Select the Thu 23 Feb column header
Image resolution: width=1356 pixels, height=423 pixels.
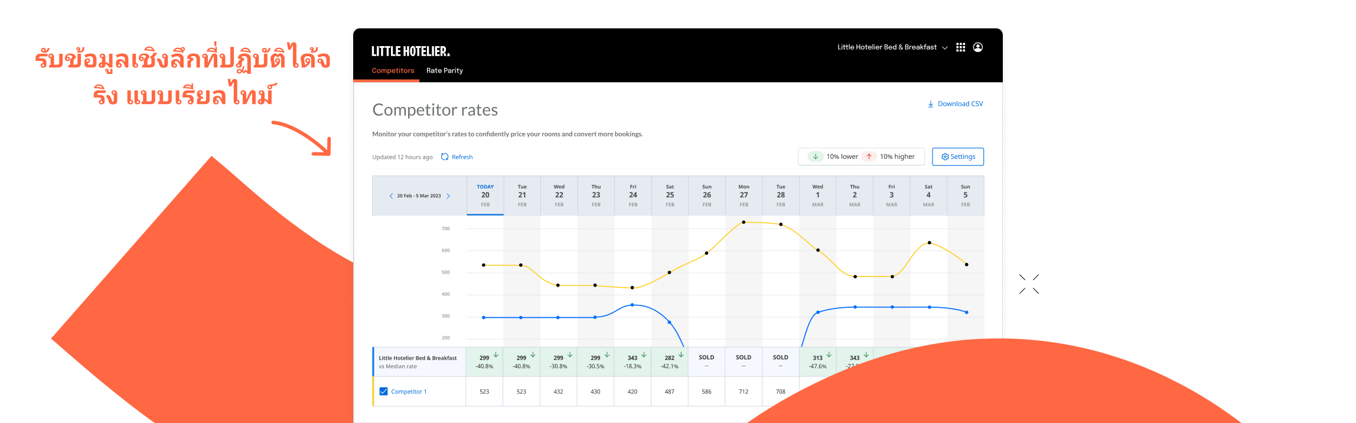(x=596, y=196)
